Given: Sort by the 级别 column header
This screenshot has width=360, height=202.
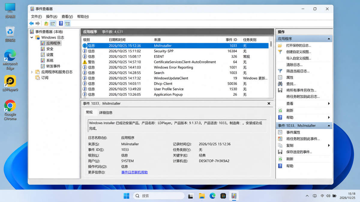Looking at the screenshot, I should tap(94, 40).
